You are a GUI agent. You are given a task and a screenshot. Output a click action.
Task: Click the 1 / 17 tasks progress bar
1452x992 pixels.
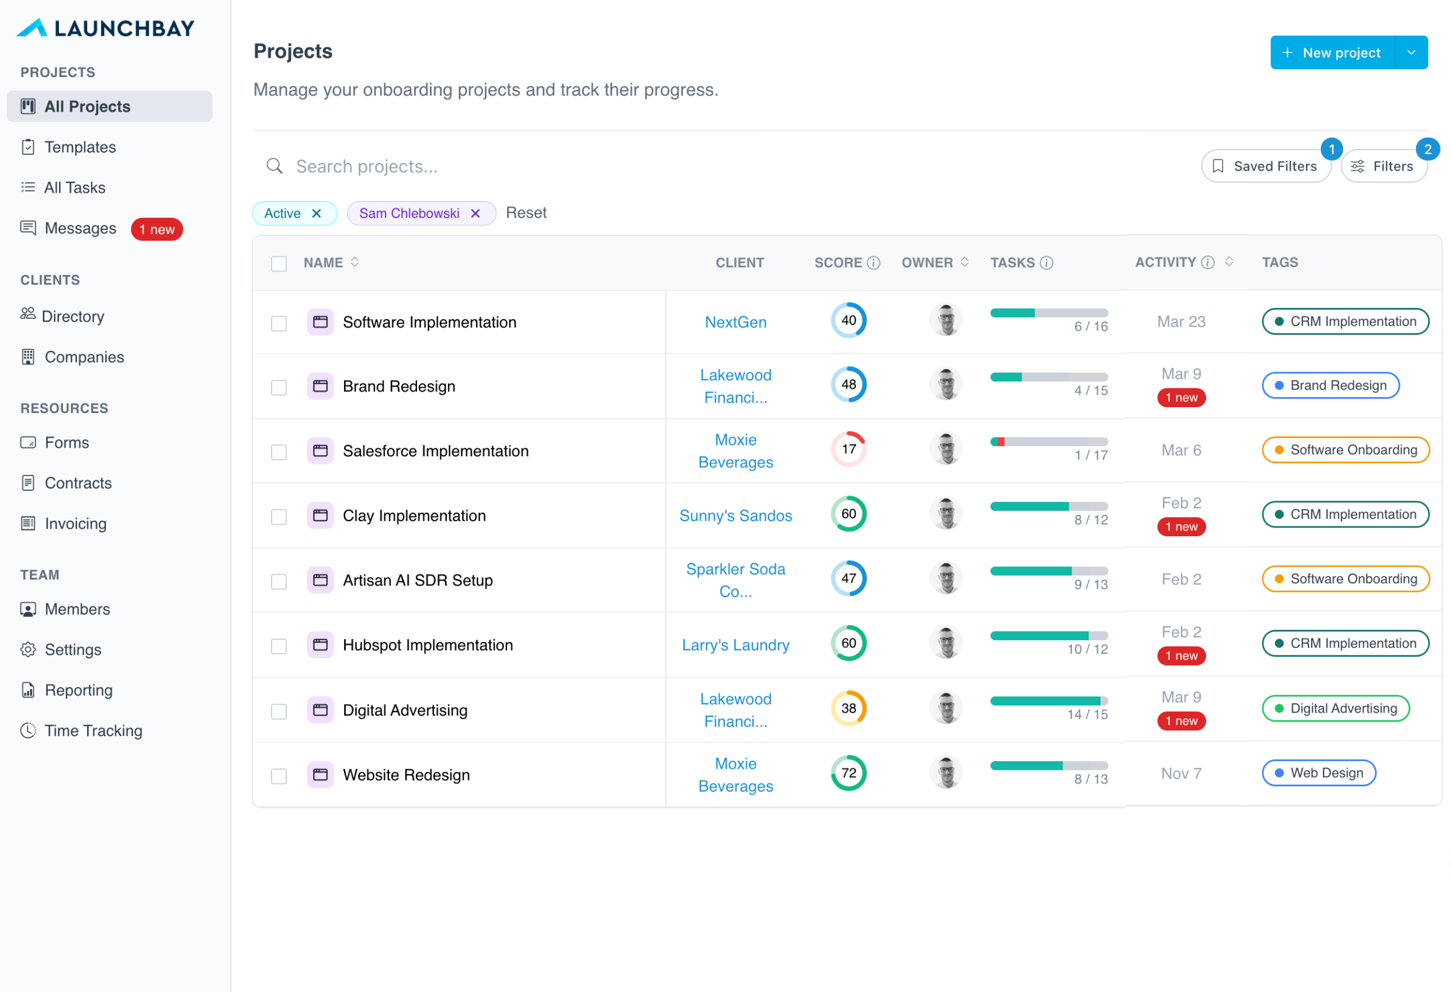[1049, 442]
